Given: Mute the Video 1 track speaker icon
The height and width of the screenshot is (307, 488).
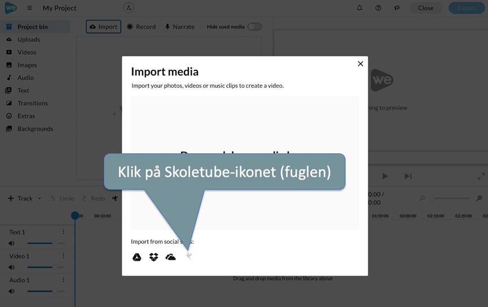Looking at the screenshot, I should coord(11,267).
